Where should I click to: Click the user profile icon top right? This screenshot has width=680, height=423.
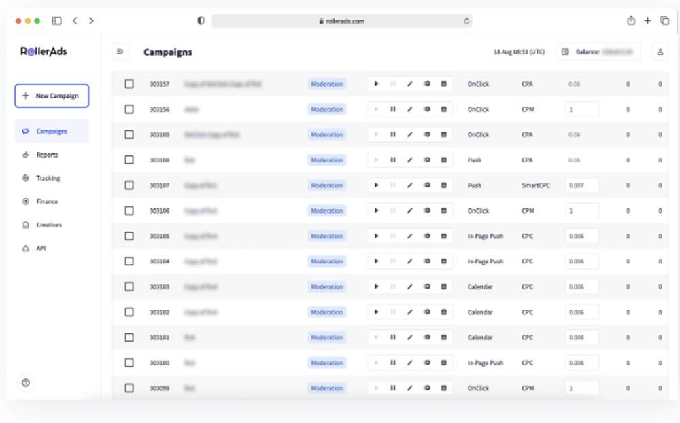[660, 52]
